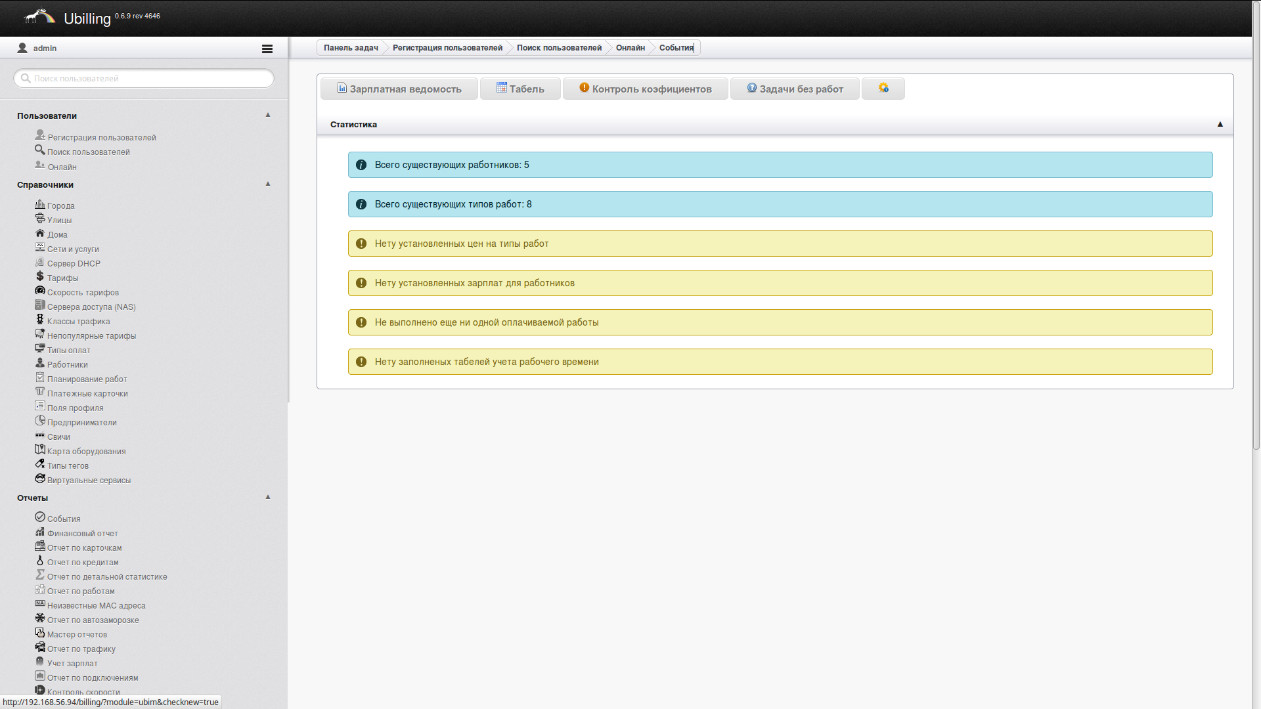Click the Поиск пользователей magnifier icon
The height and width of the screenshot is (709, 1261).
tap(40, 150)
